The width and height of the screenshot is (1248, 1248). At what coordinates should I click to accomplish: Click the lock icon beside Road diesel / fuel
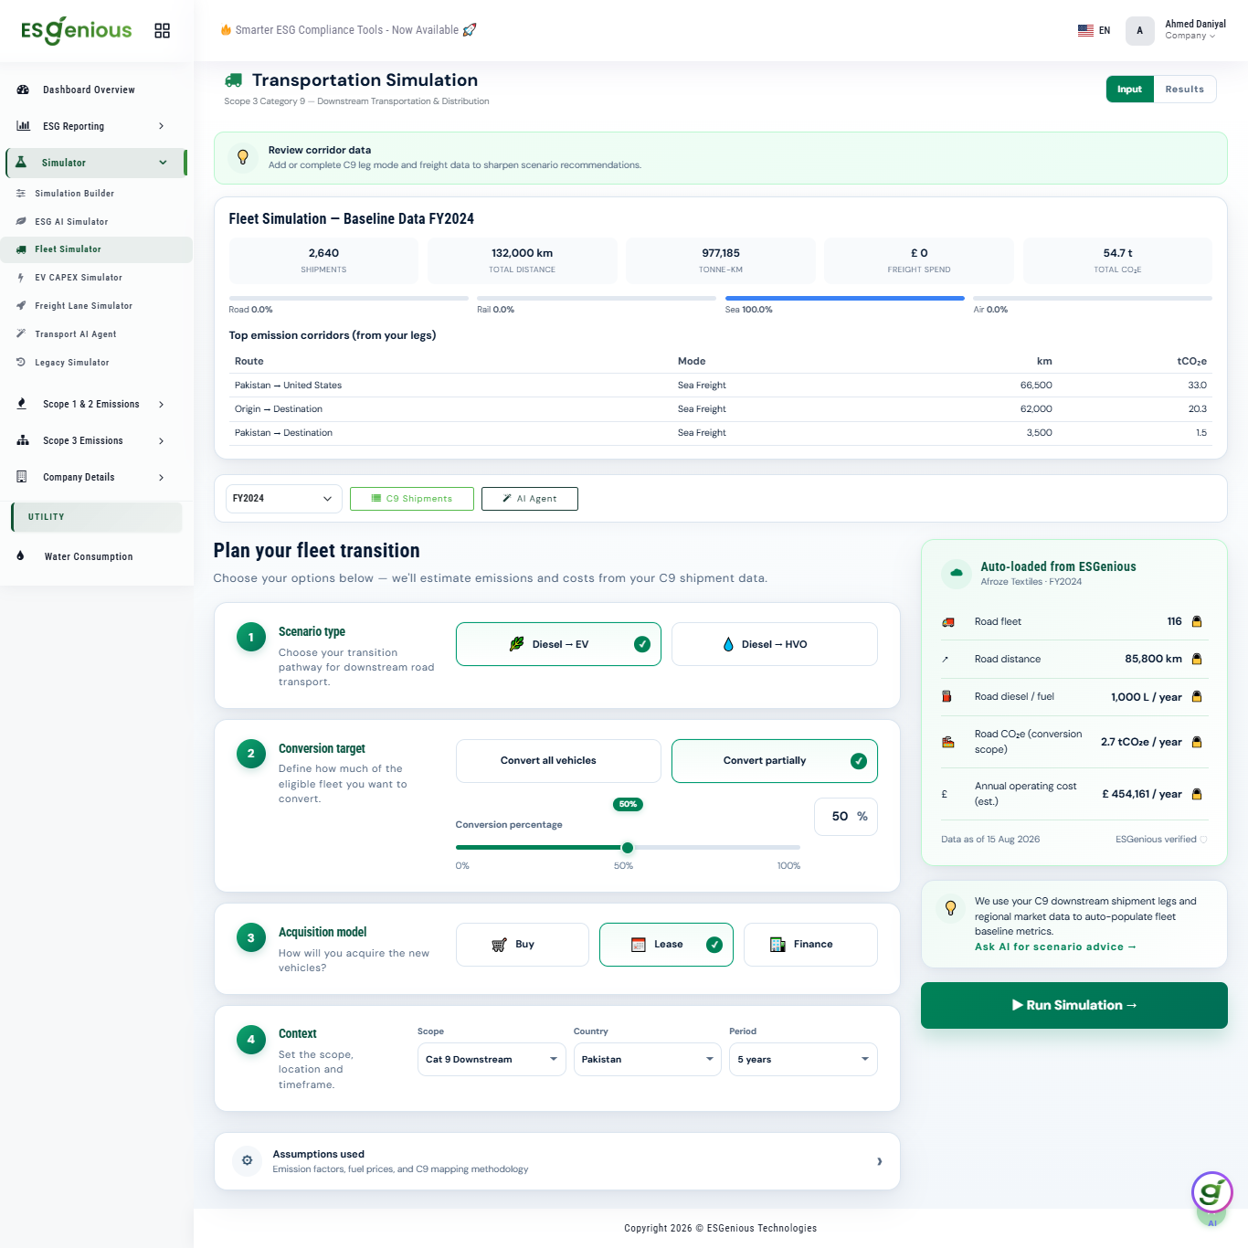pos(1197,696)
